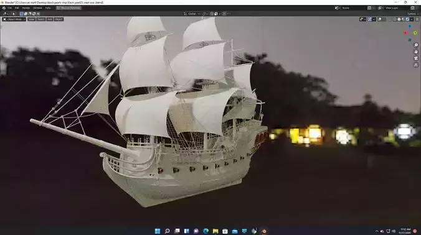
Task: Toggle the snapping magnet icon
Action: [x=212, y=14]
